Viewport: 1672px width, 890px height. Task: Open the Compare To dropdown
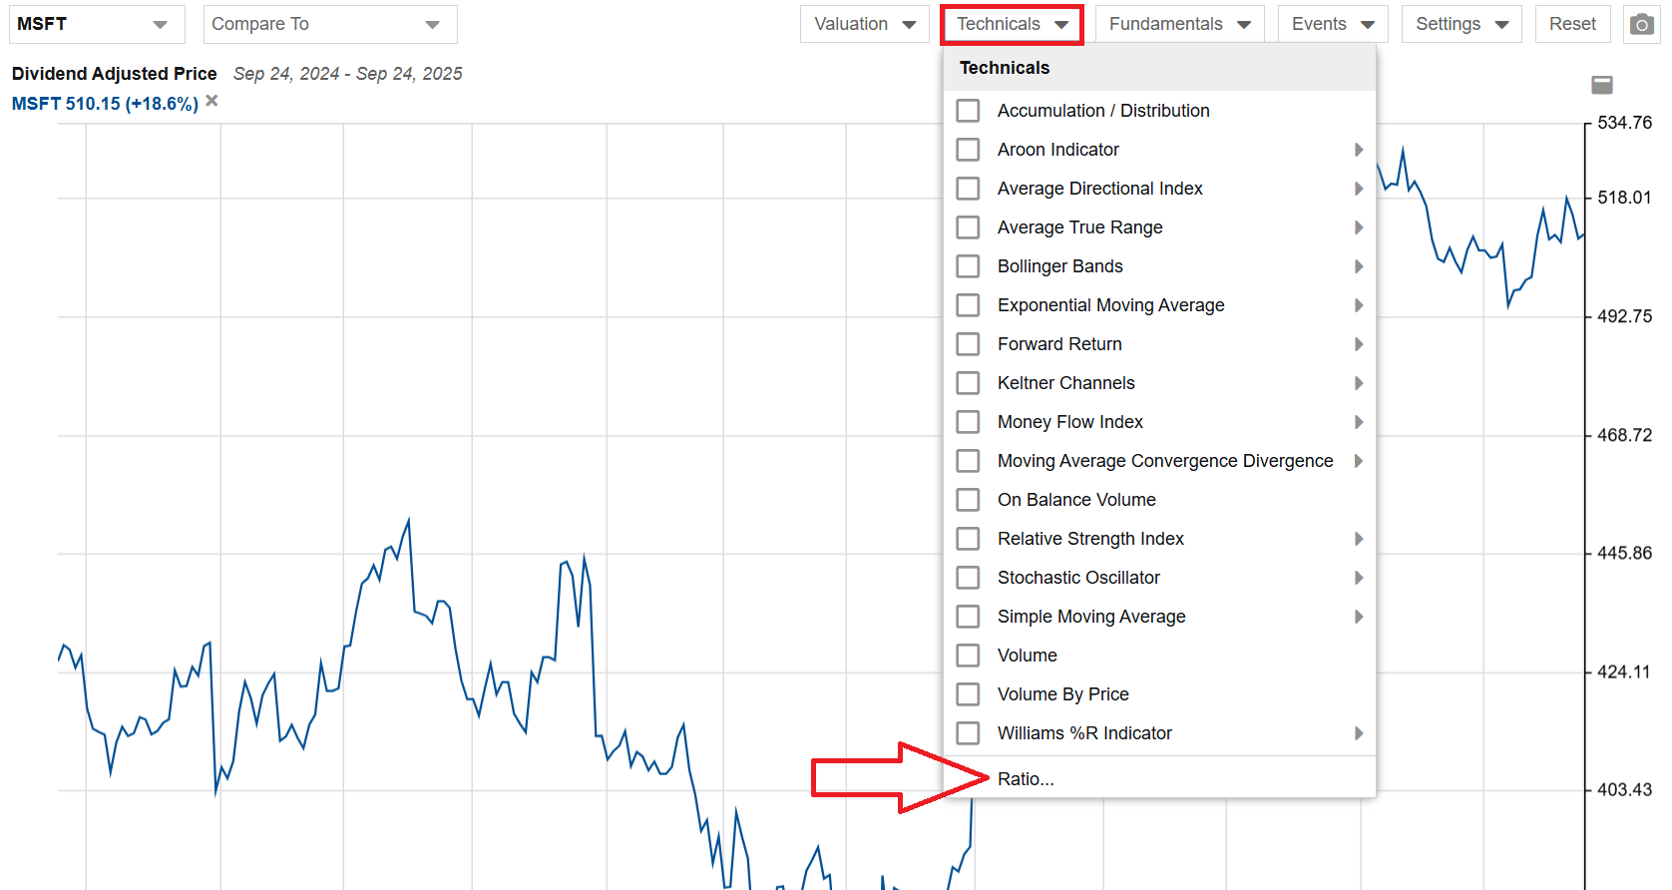click(x=329, y=24)
